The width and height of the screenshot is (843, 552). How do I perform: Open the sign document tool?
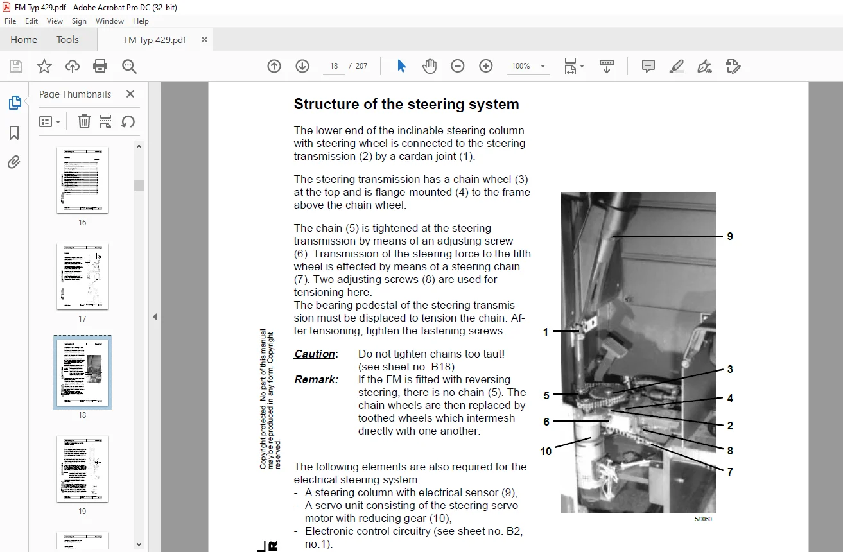point(704,66)
